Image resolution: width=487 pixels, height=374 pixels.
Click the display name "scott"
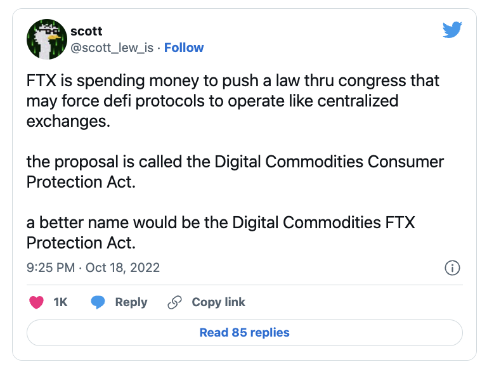tap(86, 31)
